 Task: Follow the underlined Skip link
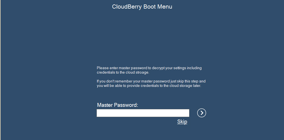(182, 122)
